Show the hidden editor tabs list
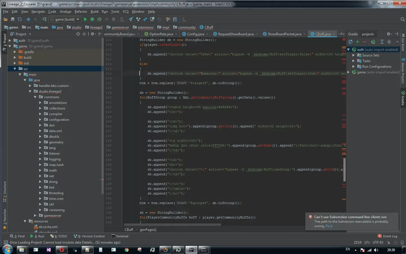This screenshot has height=254, width=406. (x=341, y=34)
